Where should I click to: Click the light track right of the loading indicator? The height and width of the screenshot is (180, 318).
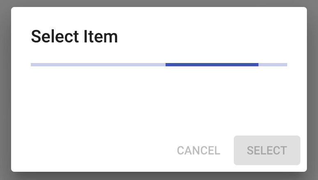click(x=272, y=65)
